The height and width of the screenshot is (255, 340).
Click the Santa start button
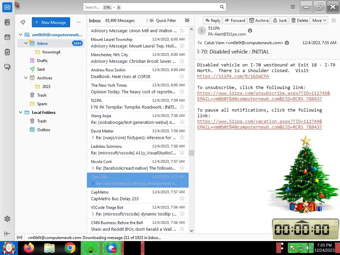coord(9,248)
